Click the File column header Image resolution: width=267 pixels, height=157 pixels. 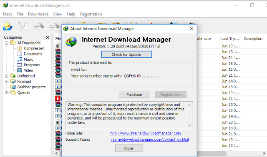pyautogui.click(x=58, y=39)
